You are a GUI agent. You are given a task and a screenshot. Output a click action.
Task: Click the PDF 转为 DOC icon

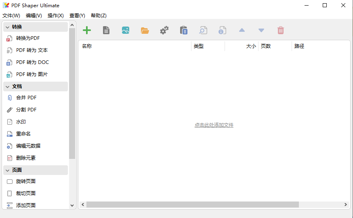9,63
